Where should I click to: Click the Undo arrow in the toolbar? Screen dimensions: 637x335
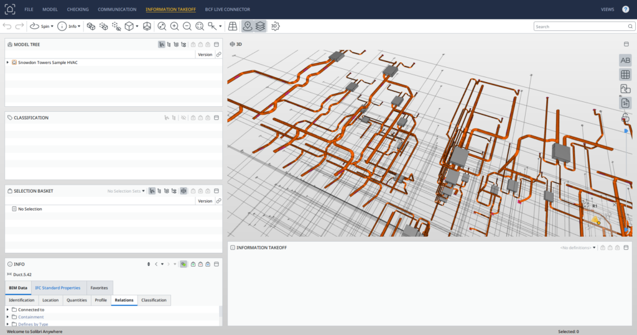[x=7, y=26]
